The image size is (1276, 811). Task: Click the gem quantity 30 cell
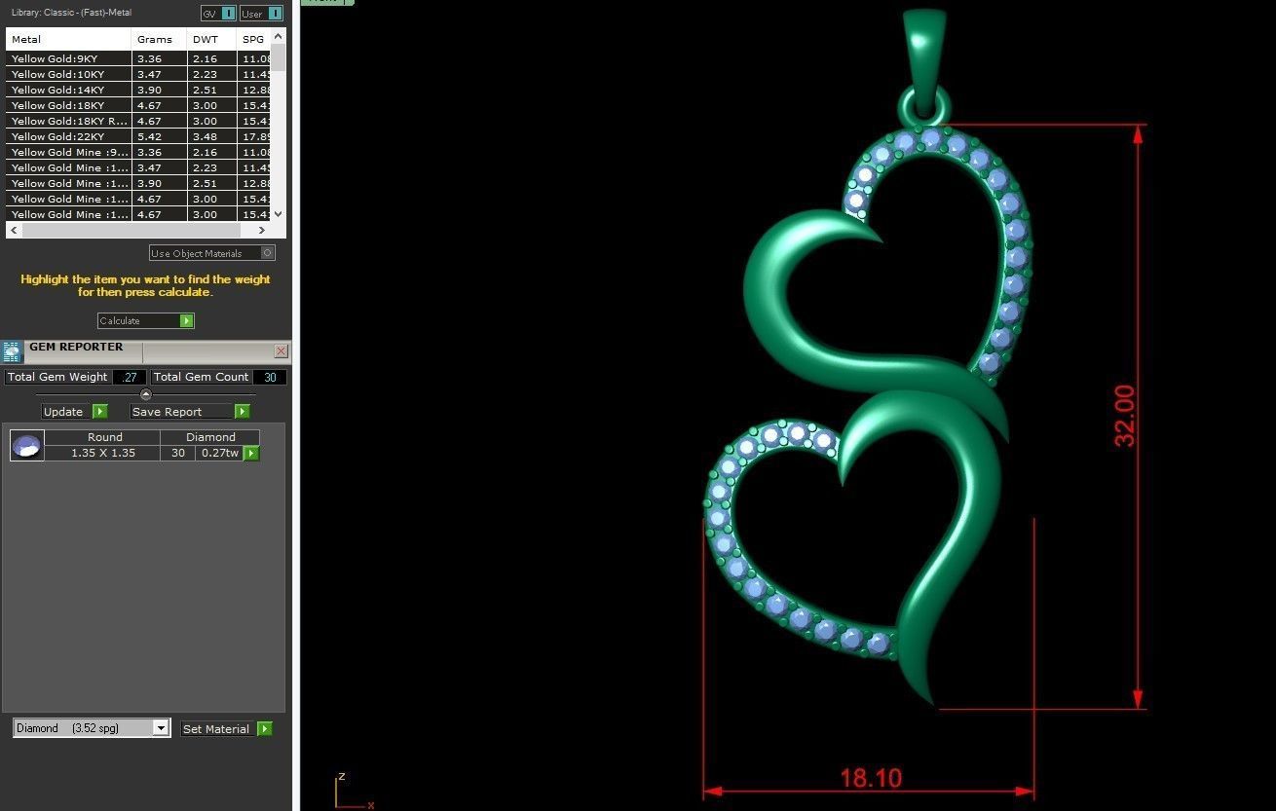pos(178,453)
